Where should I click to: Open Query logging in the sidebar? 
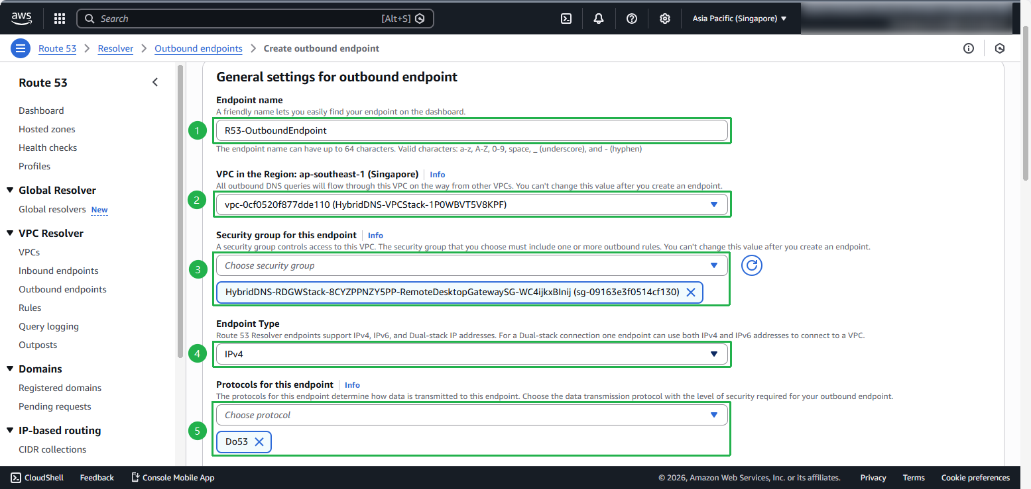point(48,326)
